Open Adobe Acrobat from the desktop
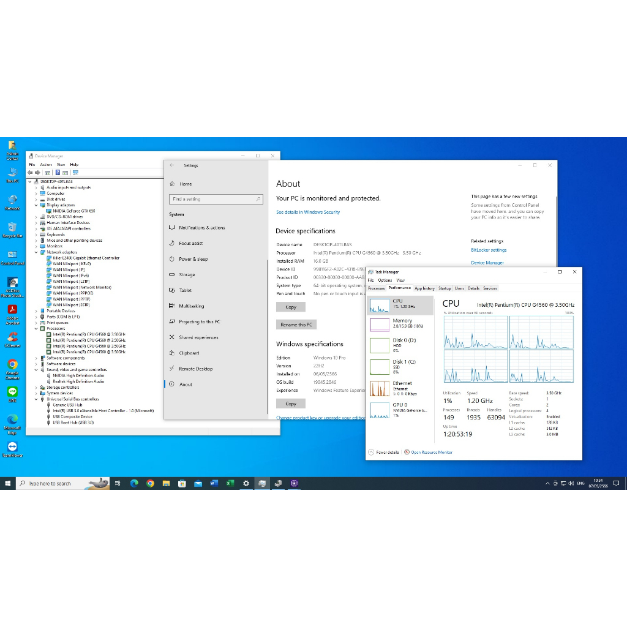 [12, 310]
